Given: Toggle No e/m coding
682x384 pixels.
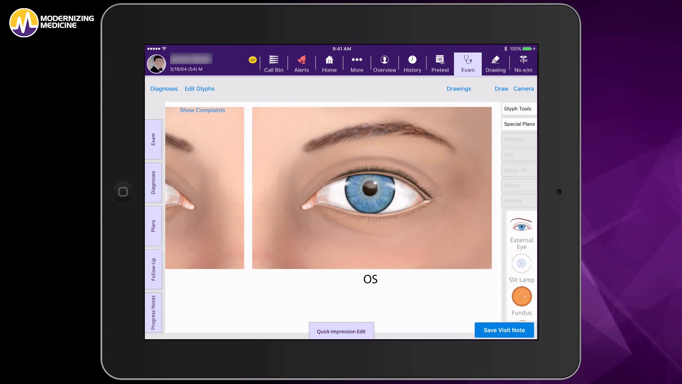Looking at the screenshot, I should point(523,63).
